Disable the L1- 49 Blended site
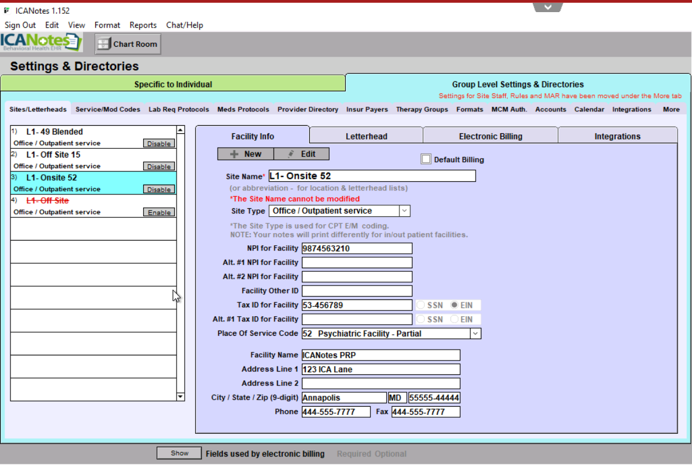This screenshot has width=692, height=465. [x=159, y=144]
